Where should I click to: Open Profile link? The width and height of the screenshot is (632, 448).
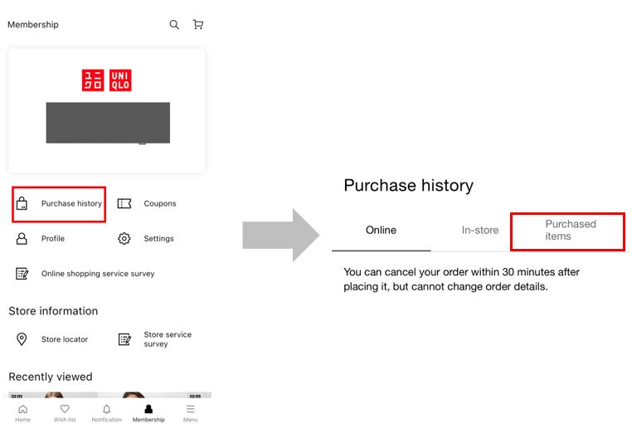pos(53,238)
